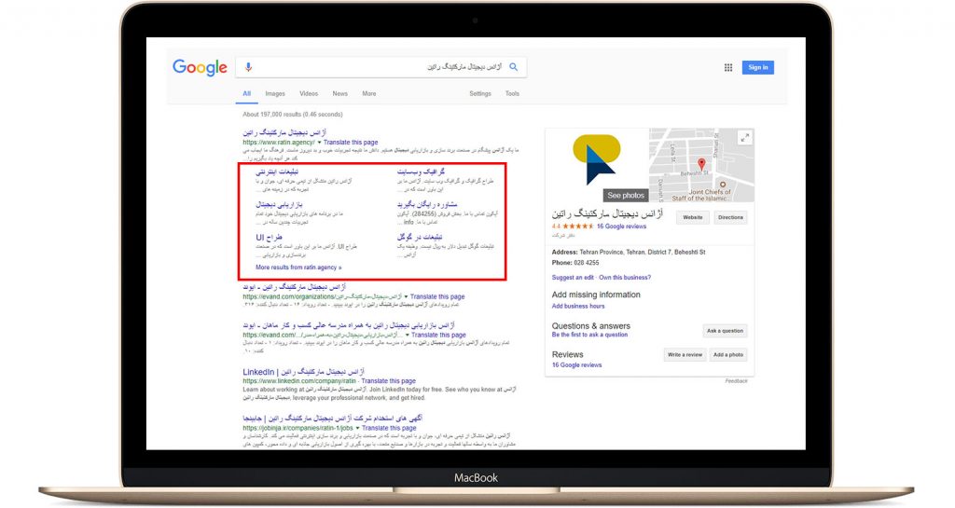Click the Feedback link below knowledge panel
955x508 pixels.
736,381
